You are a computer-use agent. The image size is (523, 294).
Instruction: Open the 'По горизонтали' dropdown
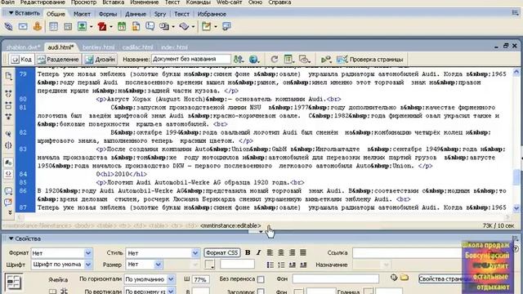pyautogui.click(x=171, y=279)
